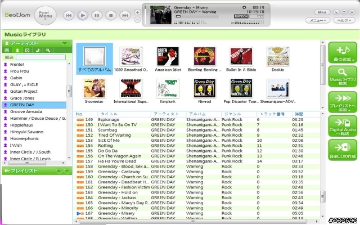Pause the current song
The height and width of the screenshot is (225, 360).
[x=97, y=16]
